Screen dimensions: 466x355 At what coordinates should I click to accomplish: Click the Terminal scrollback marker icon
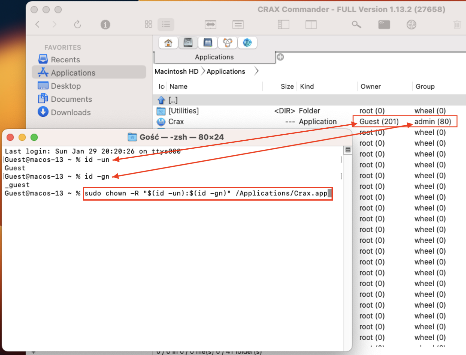[348, 150]
